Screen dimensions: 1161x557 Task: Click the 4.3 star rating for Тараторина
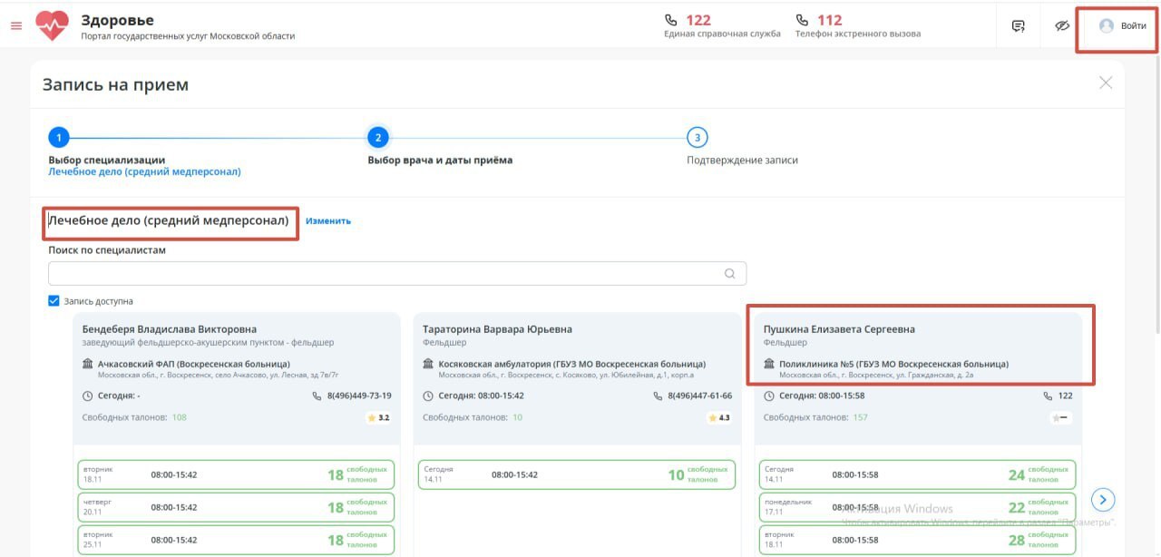tap(718, 418)
